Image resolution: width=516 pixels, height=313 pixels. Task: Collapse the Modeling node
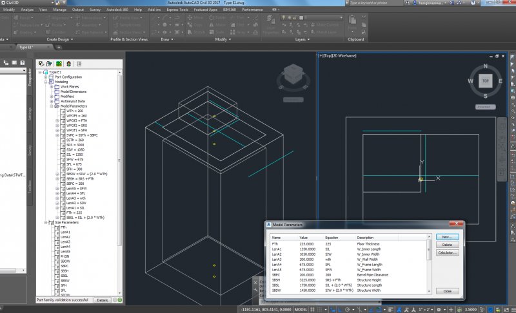(45, 82)
